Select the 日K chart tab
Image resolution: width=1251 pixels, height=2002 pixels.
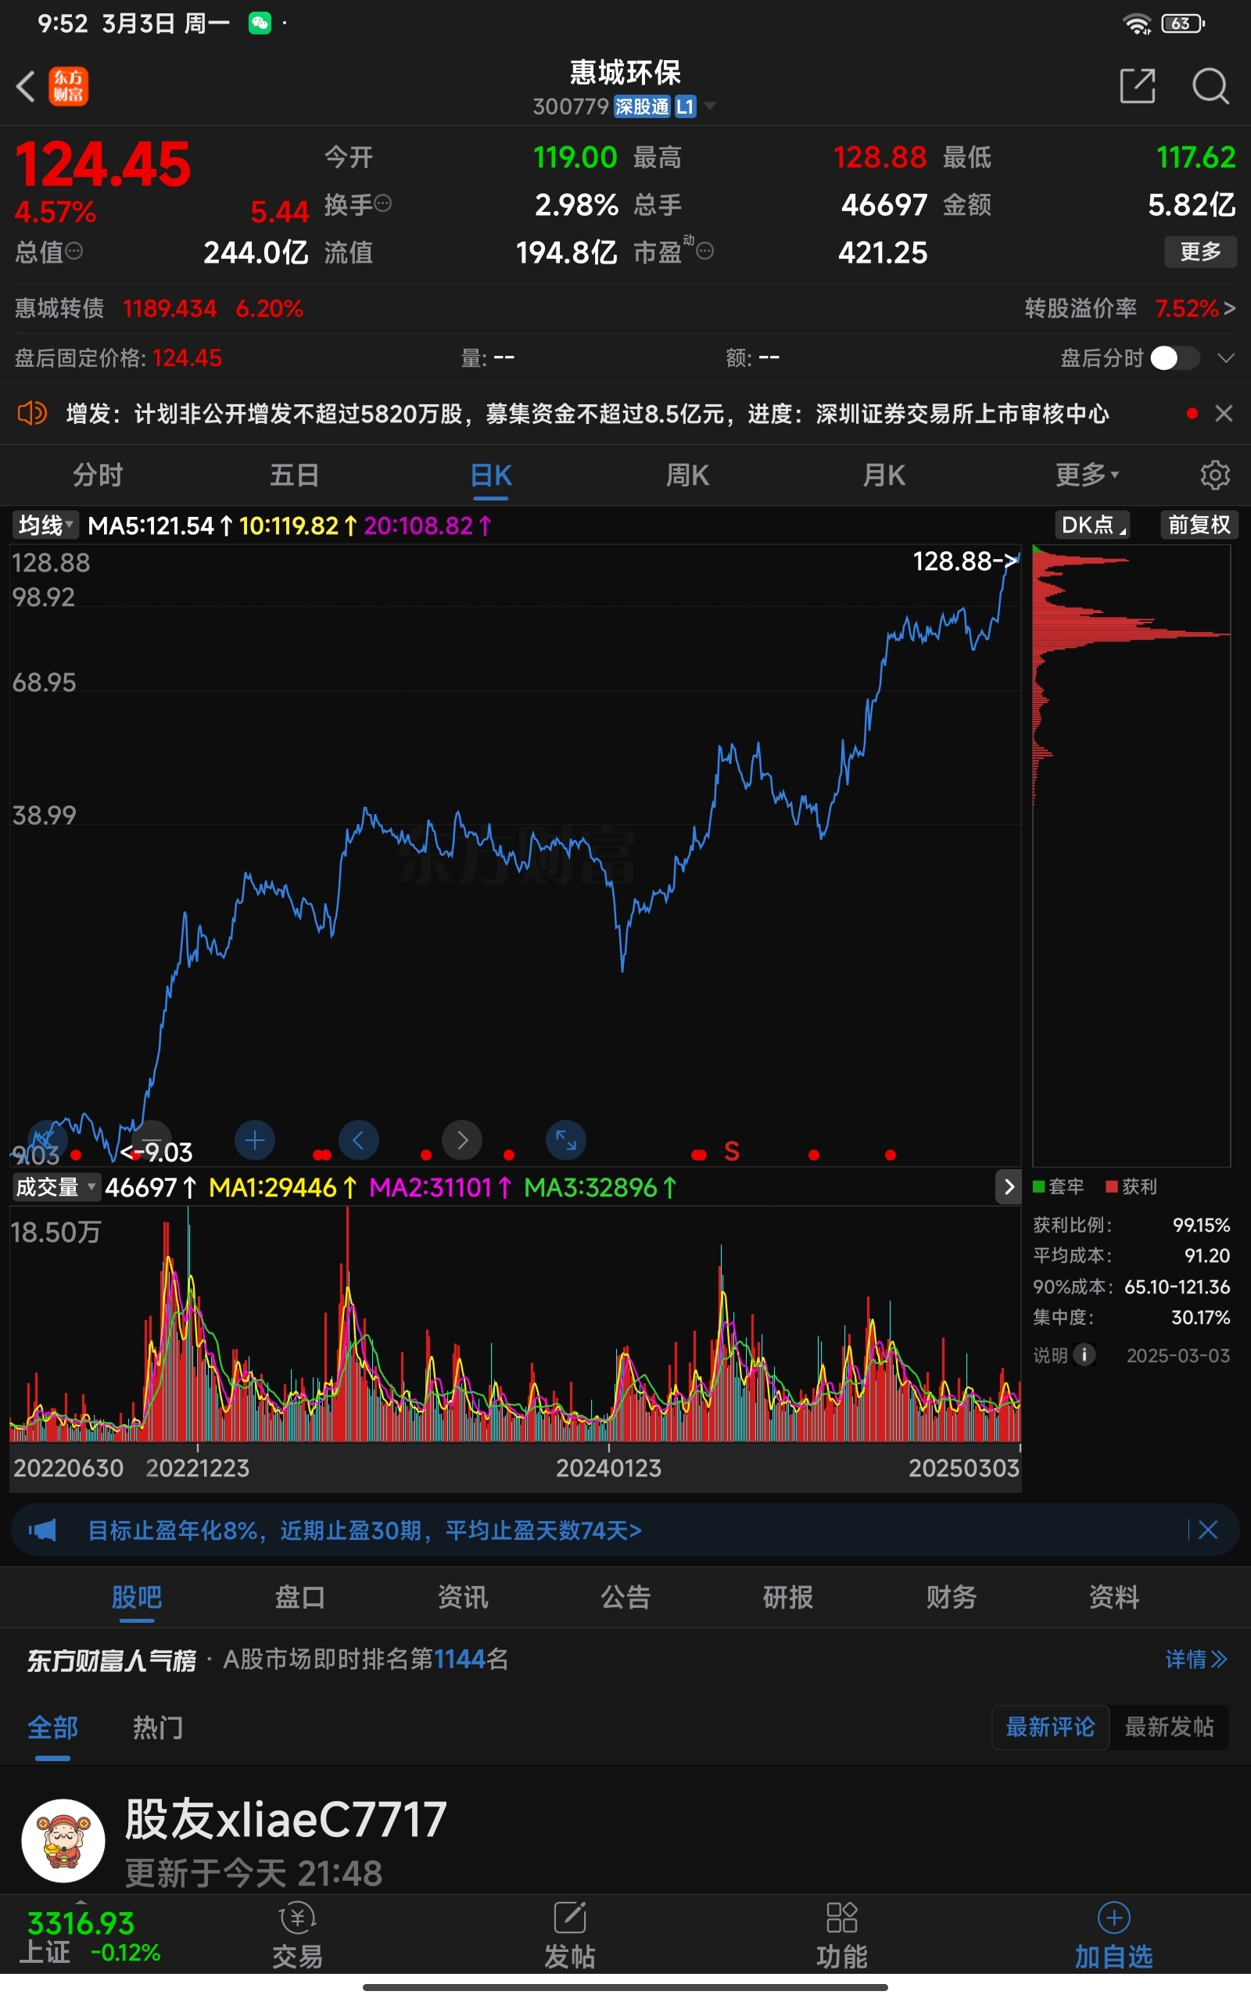492,475
